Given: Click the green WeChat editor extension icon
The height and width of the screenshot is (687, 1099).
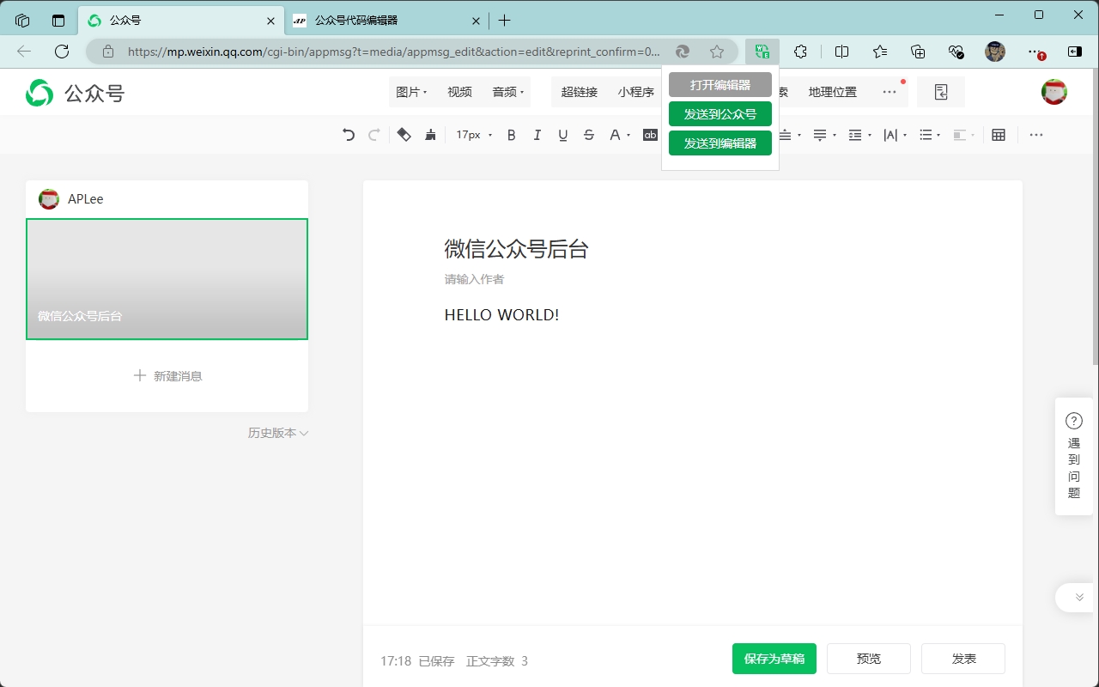Looking at the screenshot, I should point(762,52).
